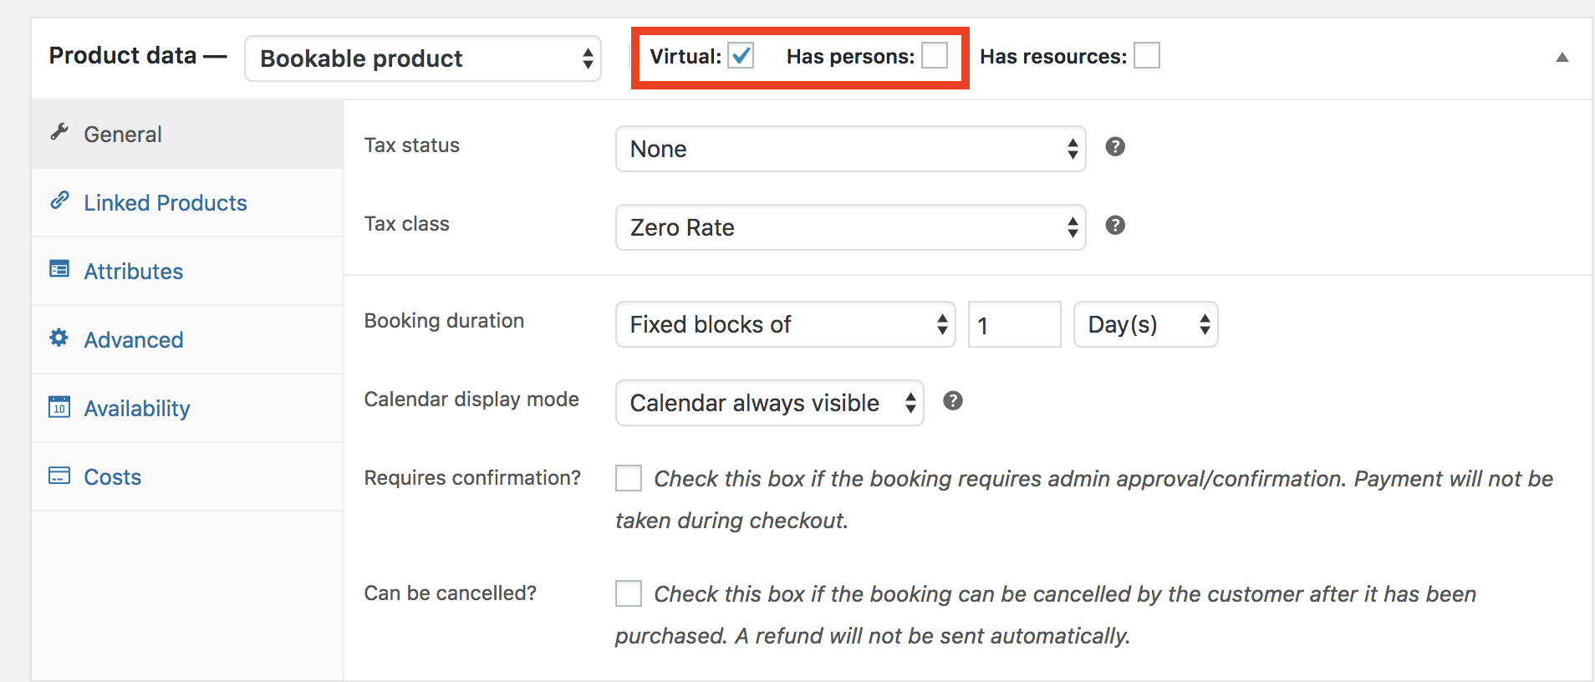Tick the Has resources checkbox

1146,56
